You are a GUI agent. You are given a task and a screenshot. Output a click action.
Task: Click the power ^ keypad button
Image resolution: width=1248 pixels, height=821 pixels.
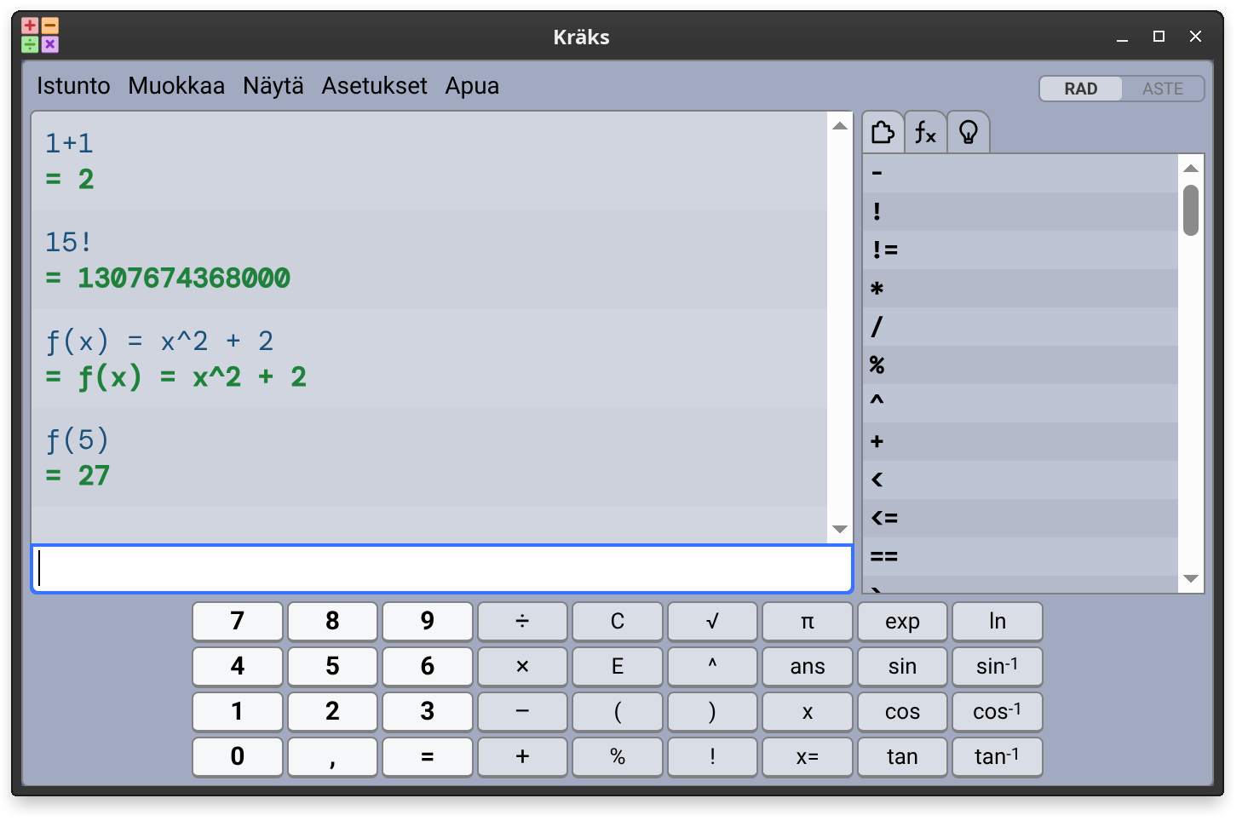coord(712,666)
